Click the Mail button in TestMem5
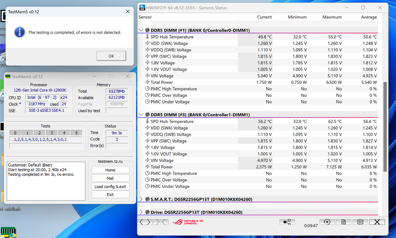This screenshot has height=238, width=396. point(110,178)
